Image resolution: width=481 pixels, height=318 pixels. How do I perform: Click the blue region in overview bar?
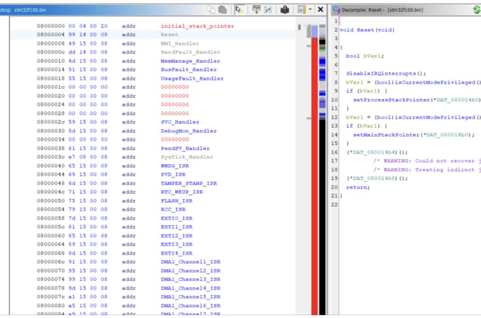point(322,61)
